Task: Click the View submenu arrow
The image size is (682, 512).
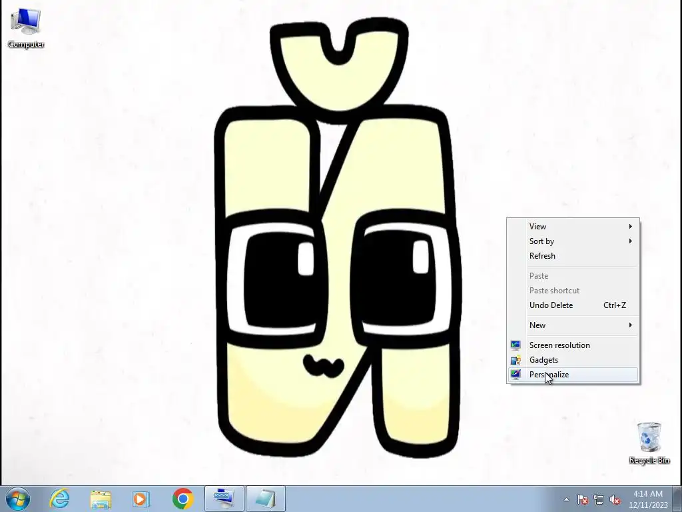Action: tap(630, 227)
